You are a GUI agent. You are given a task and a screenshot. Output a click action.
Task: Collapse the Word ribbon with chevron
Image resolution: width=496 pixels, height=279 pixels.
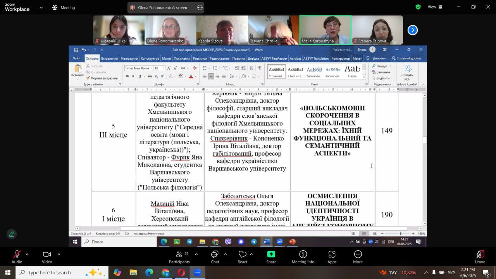[423, 84]
